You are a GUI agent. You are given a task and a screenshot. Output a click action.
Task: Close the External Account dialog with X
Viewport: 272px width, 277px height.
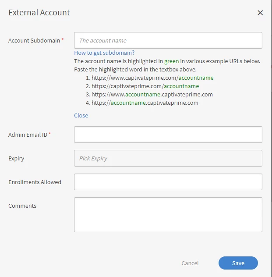point(260,13)
